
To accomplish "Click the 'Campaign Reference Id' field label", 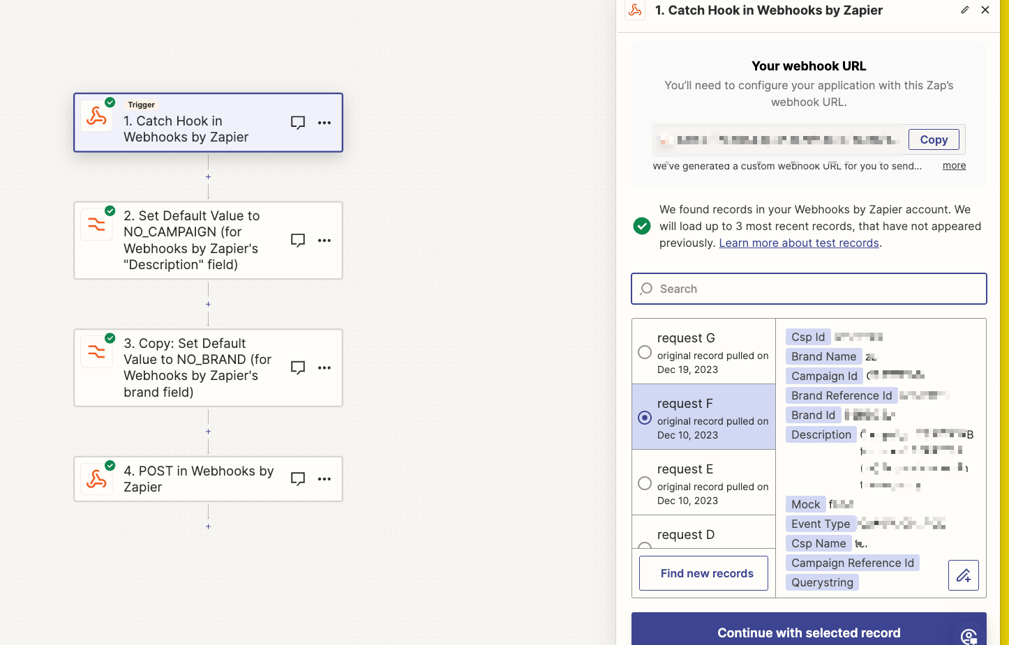I will click(x=853, y=563).
